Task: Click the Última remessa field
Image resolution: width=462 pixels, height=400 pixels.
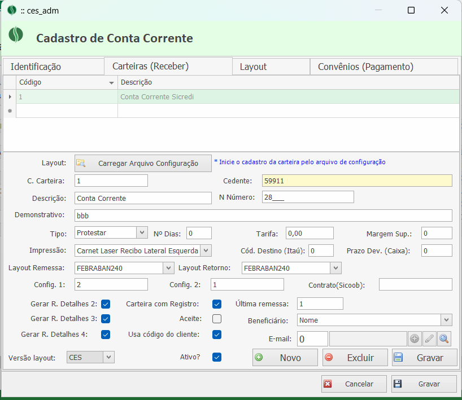Action: (x=320, y=304)
